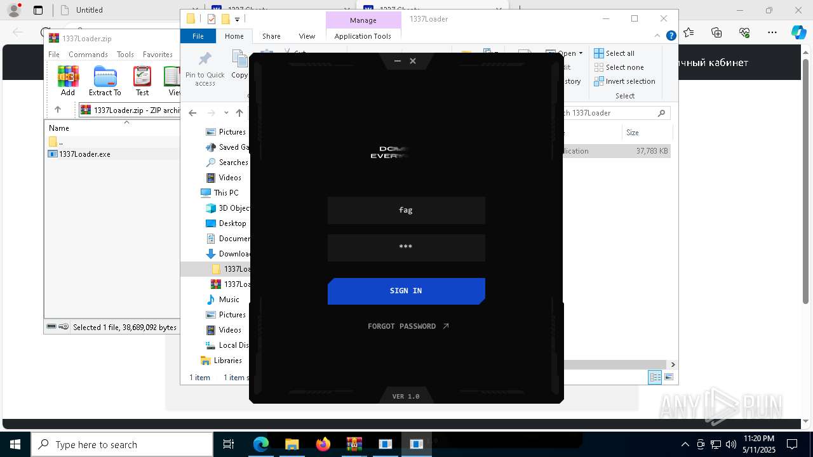The image size is (813, 457).
Task: Close the loader login window
Action: pos(413,61)
